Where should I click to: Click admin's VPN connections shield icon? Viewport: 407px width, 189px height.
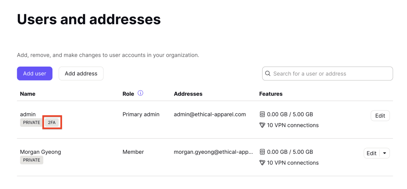point(262,125)
